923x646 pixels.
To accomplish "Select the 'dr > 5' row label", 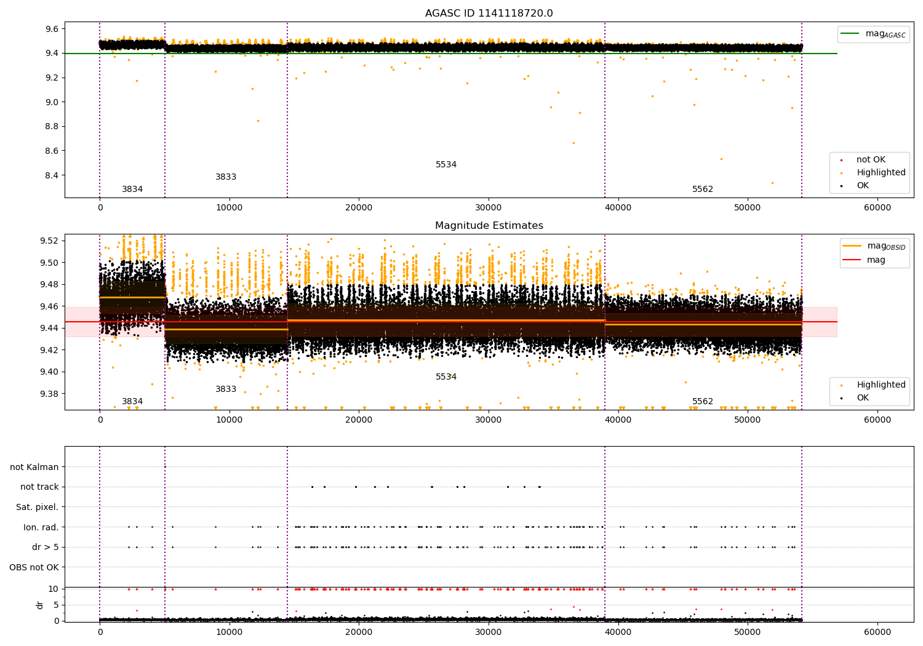I will click(46, 548).
